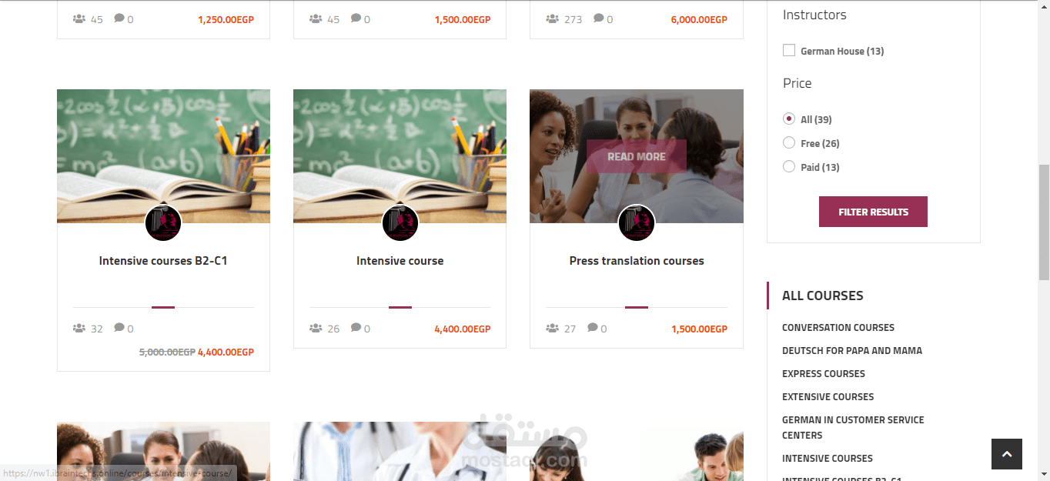
Task: Open Express Courses category
Action: click(x=824, y=374)
